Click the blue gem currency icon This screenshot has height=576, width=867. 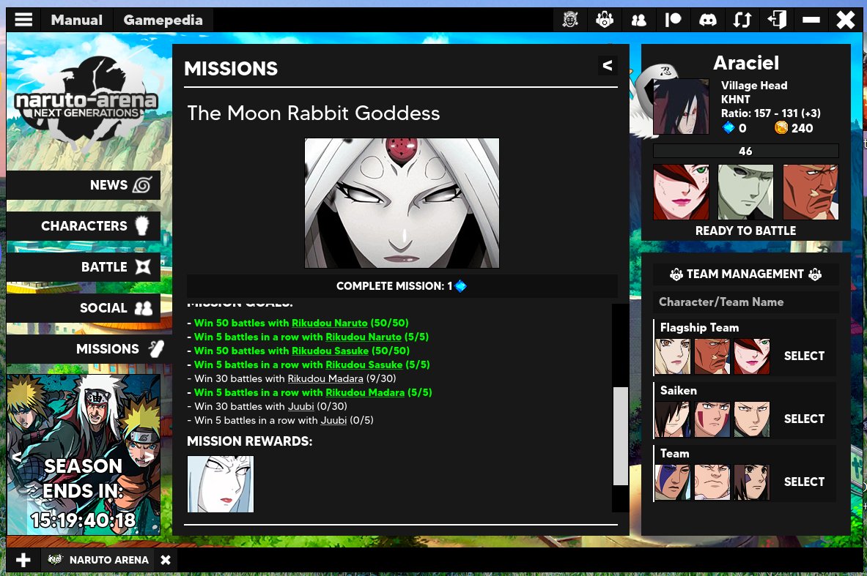[728, 128]
